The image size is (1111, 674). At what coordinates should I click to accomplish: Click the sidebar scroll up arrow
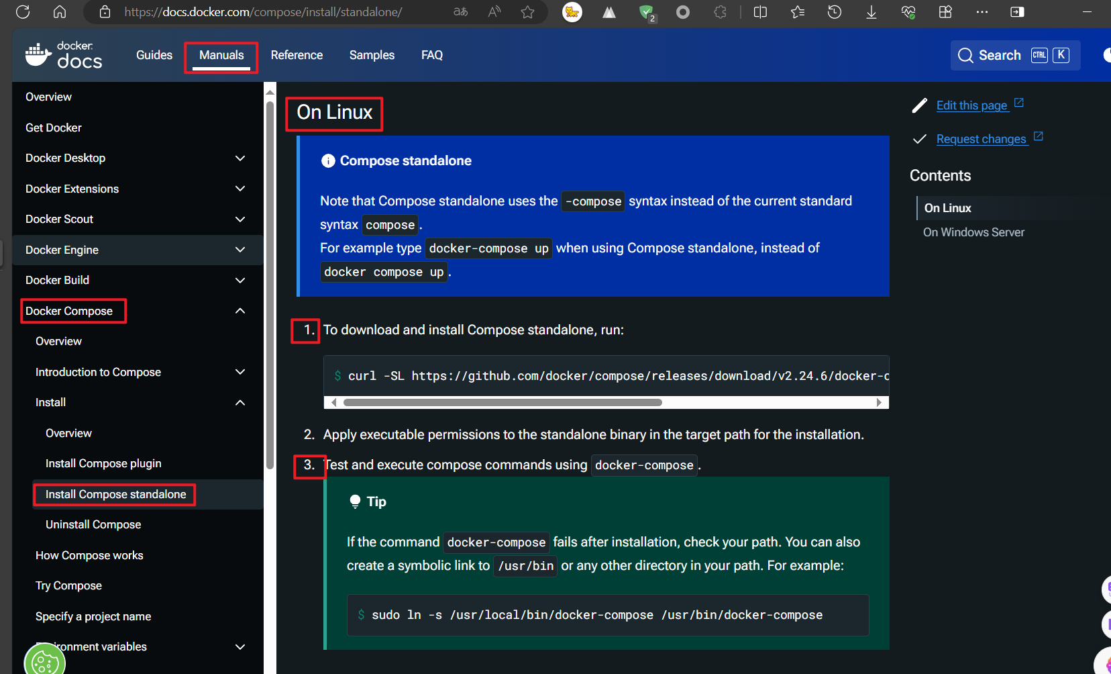[x=270, y=92]
